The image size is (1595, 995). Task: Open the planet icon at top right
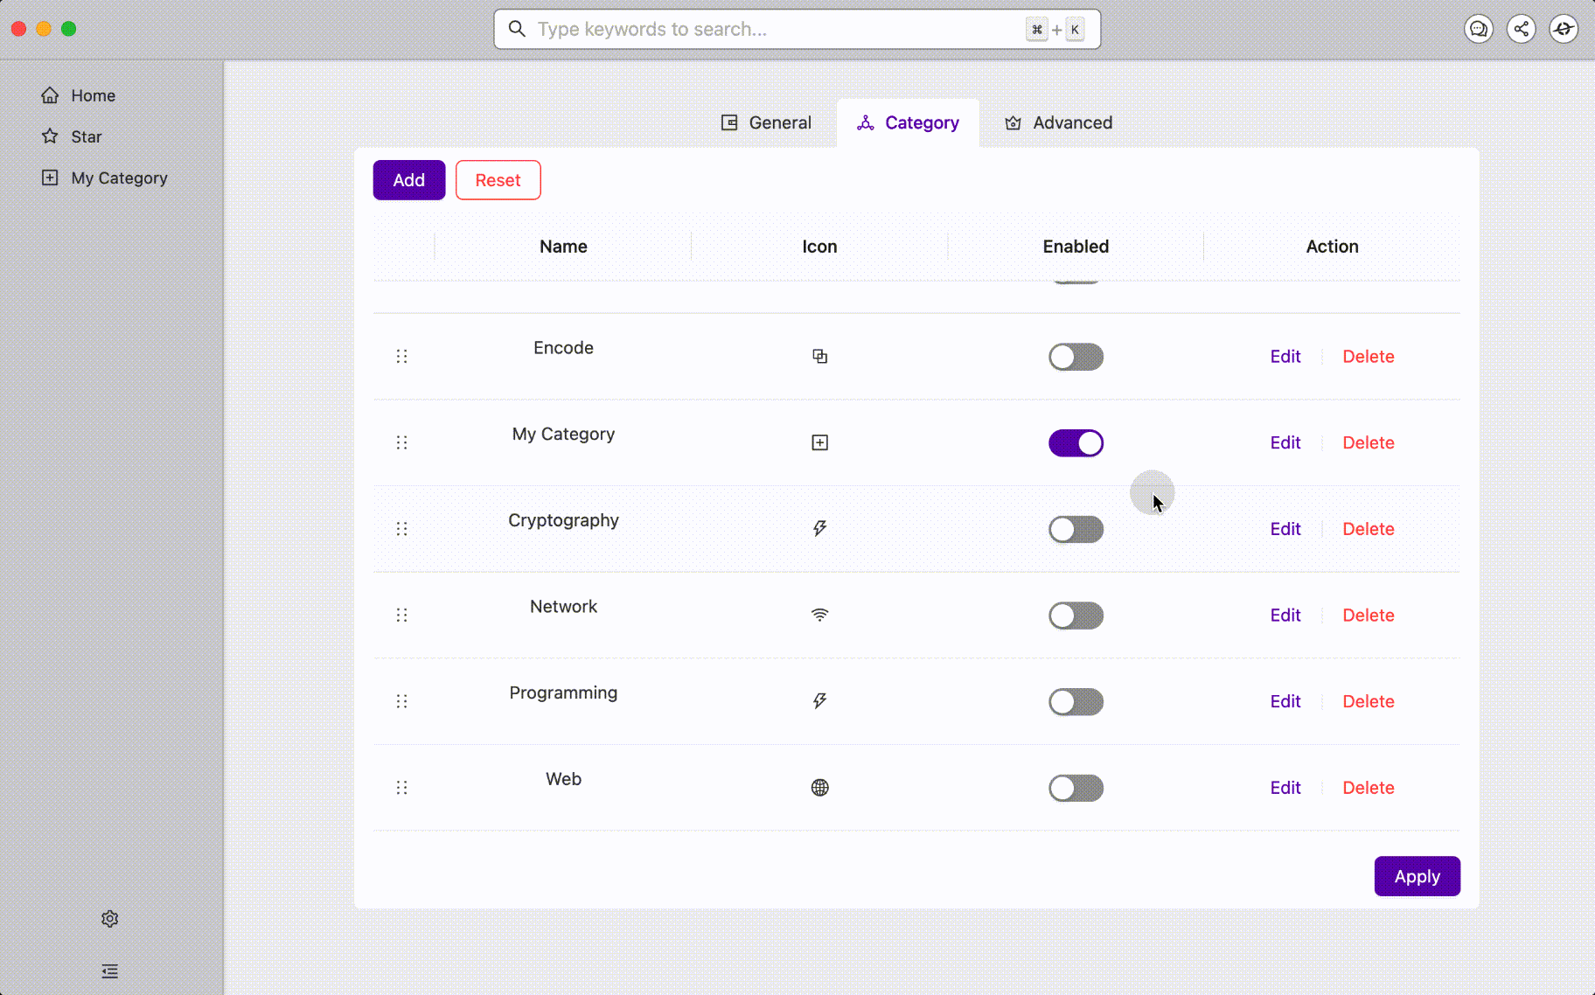tap(1564, 29)
